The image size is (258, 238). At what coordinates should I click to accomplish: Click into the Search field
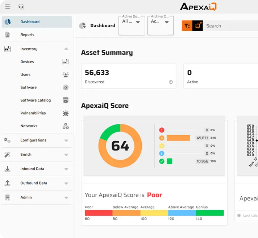point(228,26)
